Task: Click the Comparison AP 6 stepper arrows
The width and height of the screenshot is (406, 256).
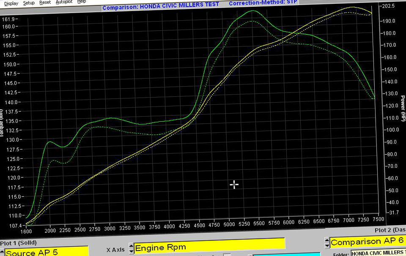Action: 327,242
